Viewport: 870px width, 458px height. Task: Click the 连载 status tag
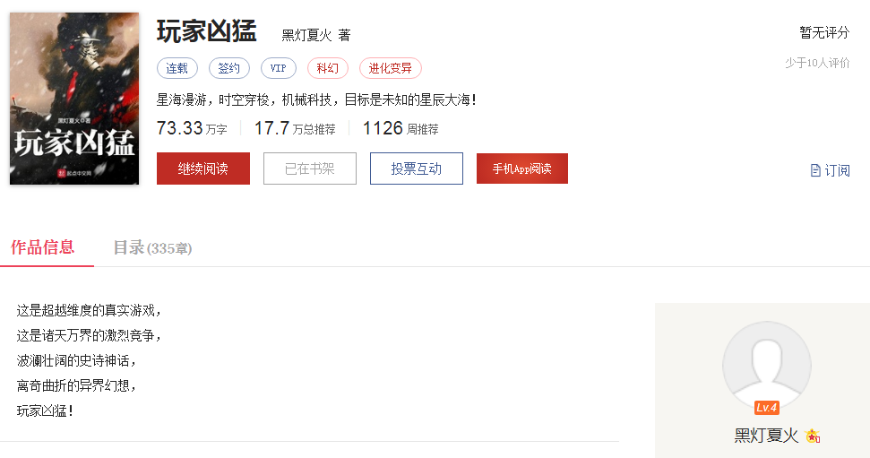[177, 68]
